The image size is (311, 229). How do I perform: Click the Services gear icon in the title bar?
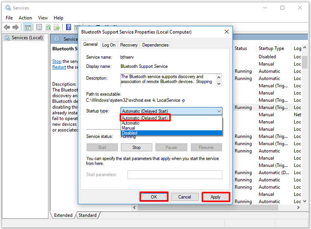[8, 8]
